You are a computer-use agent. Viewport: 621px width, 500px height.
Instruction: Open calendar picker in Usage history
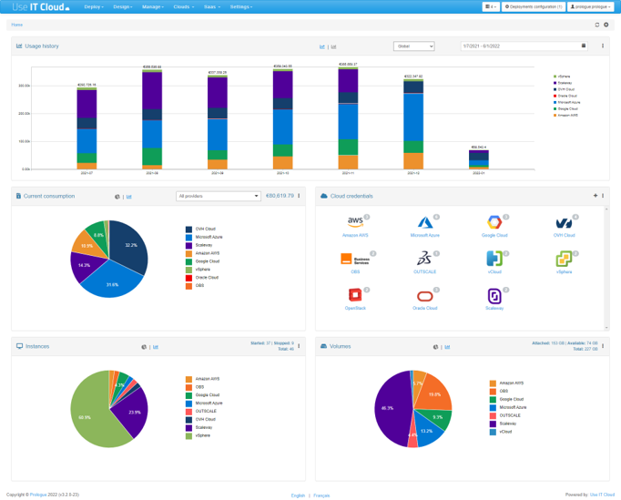[x=584, y=46]
